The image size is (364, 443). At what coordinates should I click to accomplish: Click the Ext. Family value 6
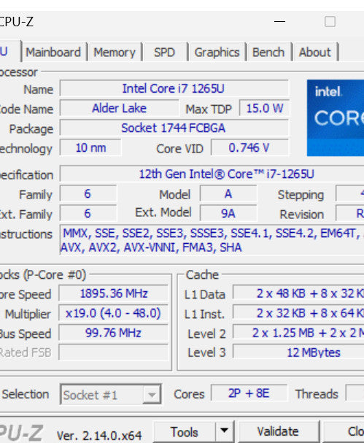[88, 214]
